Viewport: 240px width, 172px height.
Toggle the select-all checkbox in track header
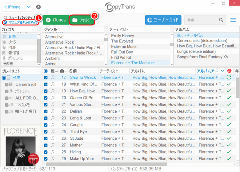46,71
